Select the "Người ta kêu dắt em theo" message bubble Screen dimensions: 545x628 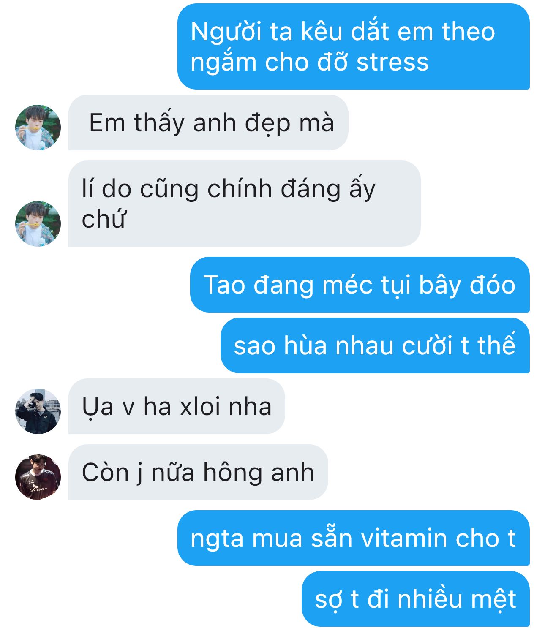click(x=354, y=46)
